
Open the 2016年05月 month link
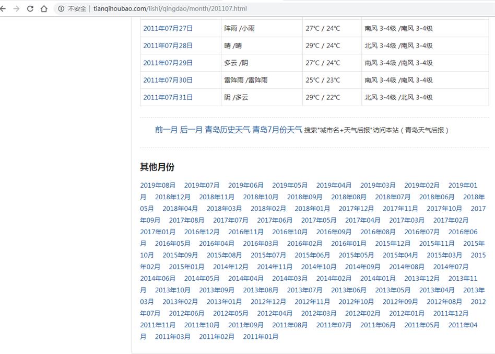[173, 243]
